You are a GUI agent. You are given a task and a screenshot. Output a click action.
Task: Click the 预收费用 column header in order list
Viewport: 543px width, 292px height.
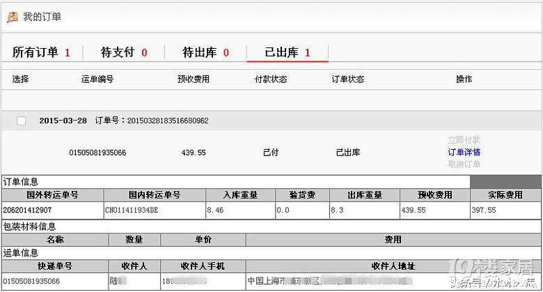pos(194,79)
